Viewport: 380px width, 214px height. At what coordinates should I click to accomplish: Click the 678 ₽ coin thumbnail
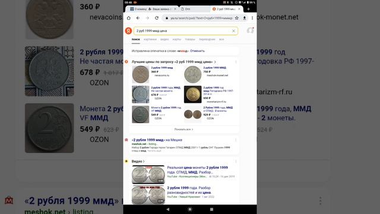(x=141, y=95)
